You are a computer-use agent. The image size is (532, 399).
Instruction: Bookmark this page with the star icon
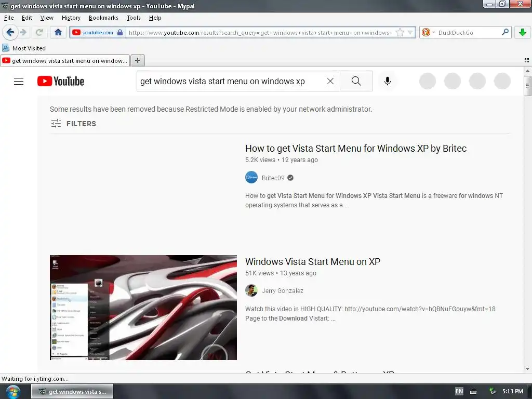coord(400,33)
